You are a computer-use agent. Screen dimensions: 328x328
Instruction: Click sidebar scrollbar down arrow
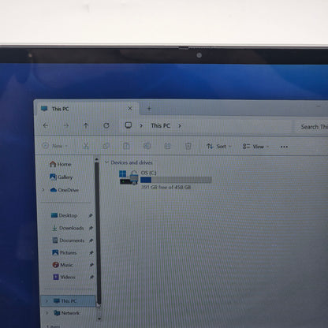click(99, 319)
